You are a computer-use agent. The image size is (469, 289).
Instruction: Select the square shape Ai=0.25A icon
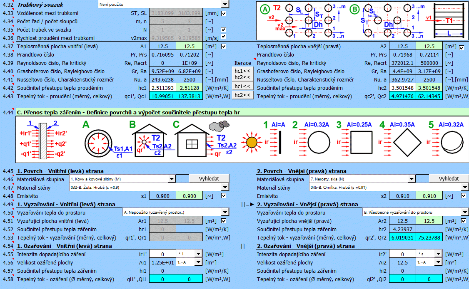point(362,142)
